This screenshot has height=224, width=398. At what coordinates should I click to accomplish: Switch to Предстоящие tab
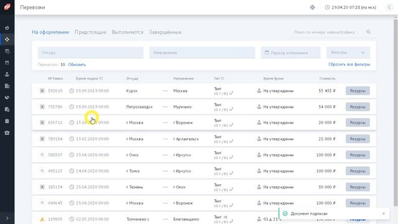click(x=90, y=32)
